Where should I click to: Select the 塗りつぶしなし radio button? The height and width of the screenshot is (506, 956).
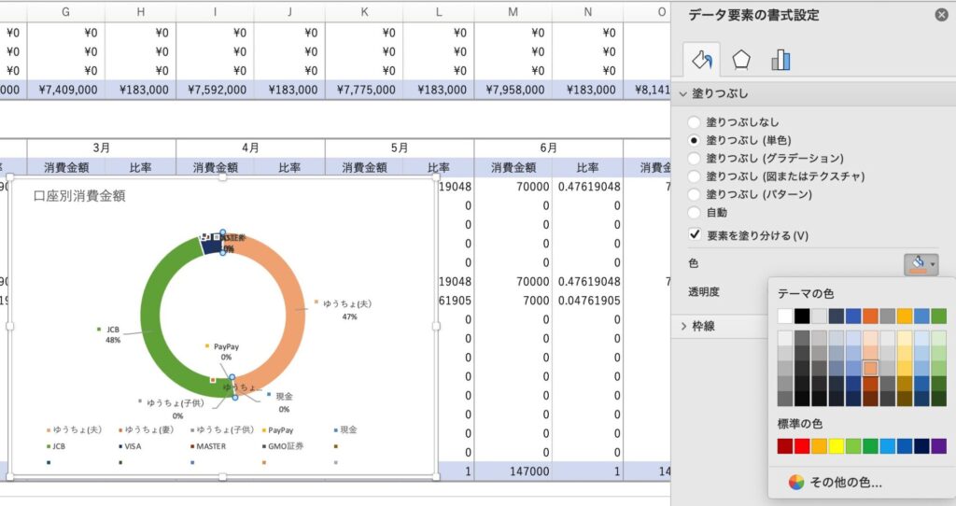click(694, 122)
